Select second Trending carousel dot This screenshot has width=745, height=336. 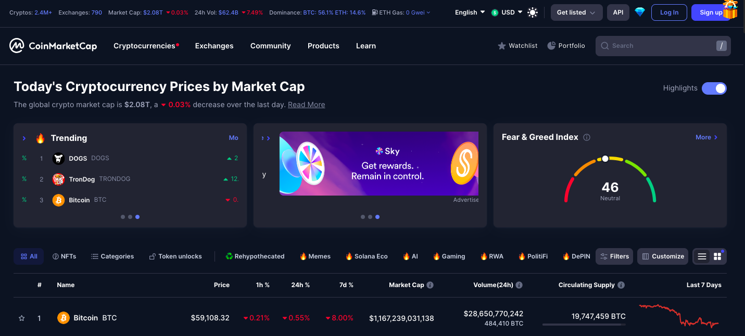coord(130,217)
